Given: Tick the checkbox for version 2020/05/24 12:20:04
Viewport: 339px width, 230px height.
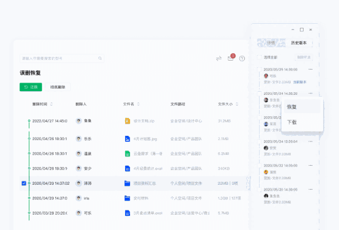Looking at the screenshot, I should click(259, 141).
